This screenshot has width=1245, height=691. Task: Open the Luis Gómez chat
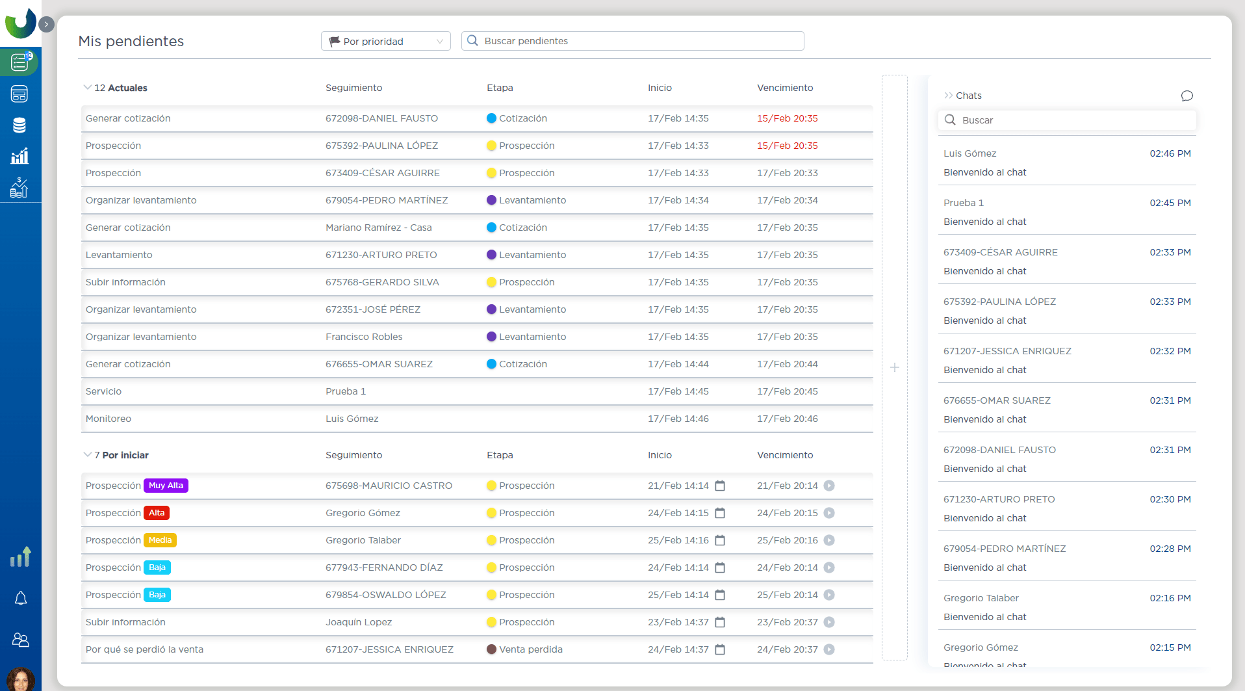click(x=1066, y=163)
